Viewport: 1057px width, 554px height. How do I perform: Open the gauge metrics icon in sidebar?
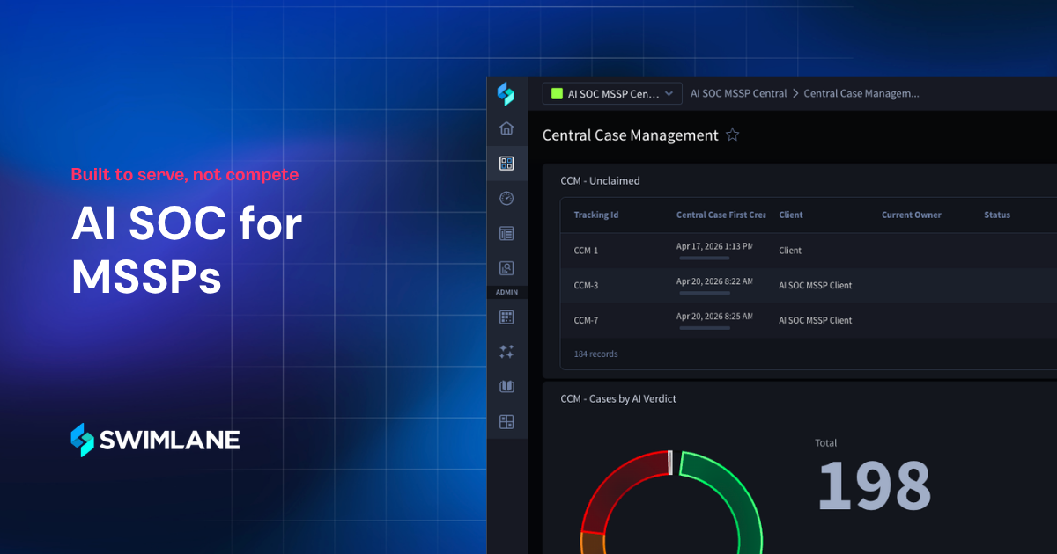coord(506,198)
